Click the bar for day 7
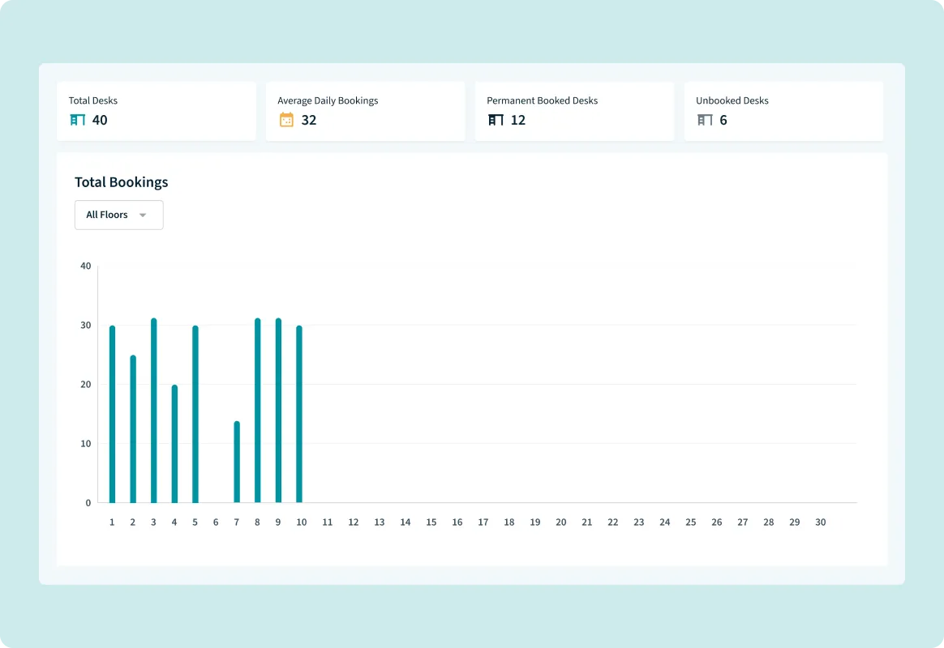The image size is (944, 648). click(237, 462)
